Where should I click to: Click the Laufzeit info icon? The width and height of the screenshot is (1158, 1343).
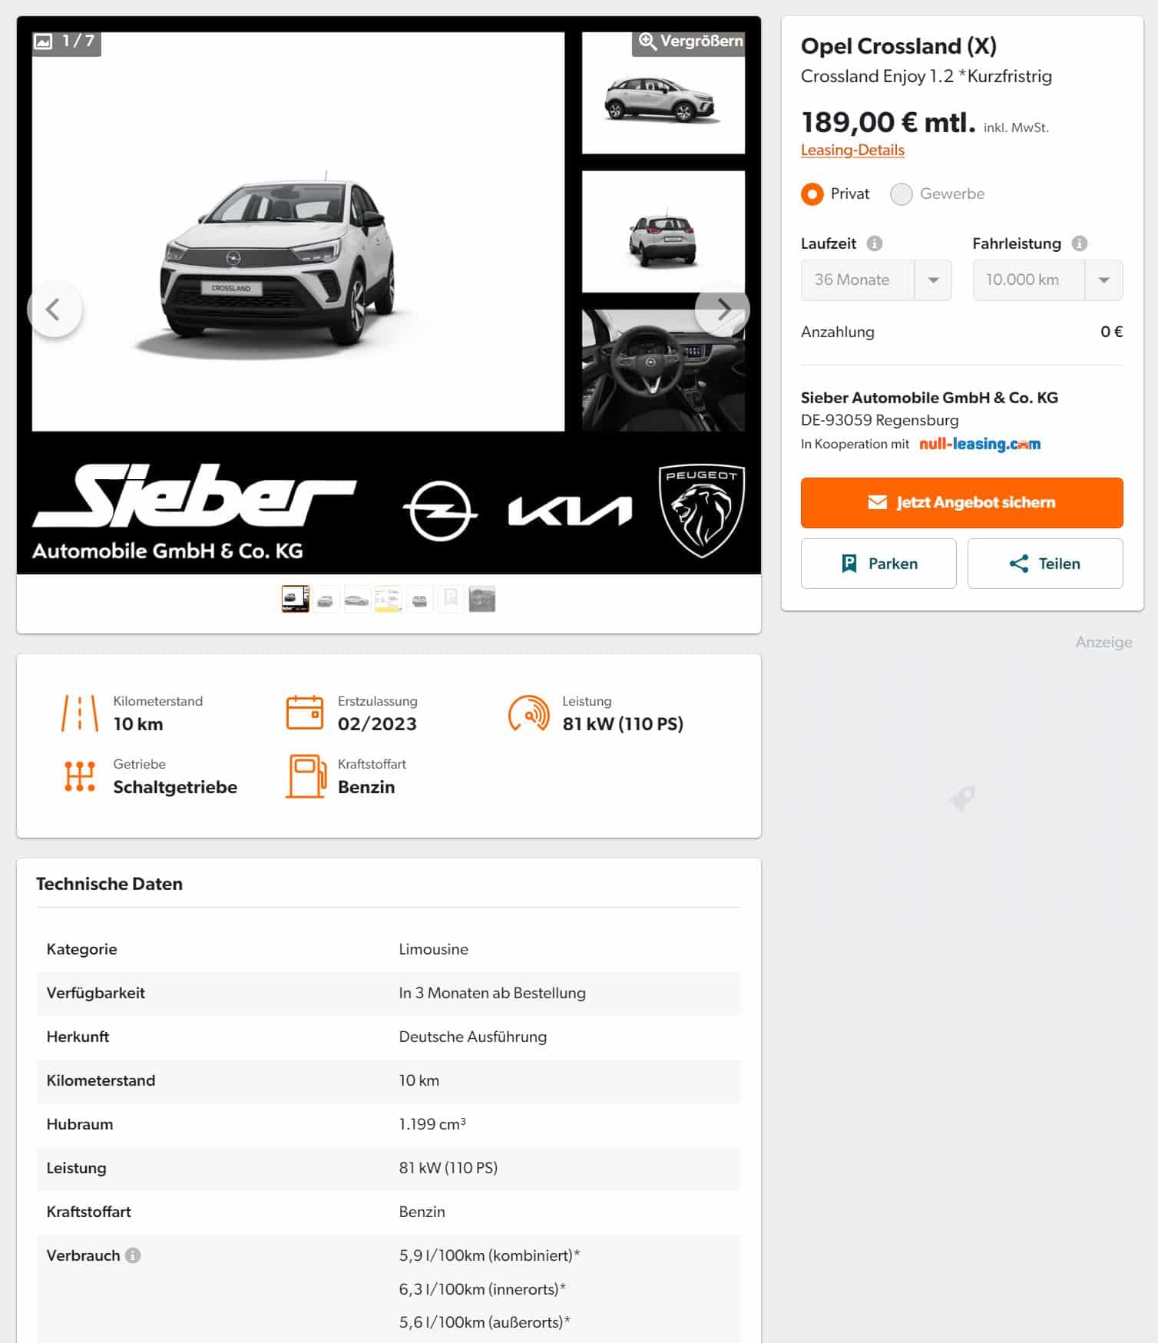[875, 243]
